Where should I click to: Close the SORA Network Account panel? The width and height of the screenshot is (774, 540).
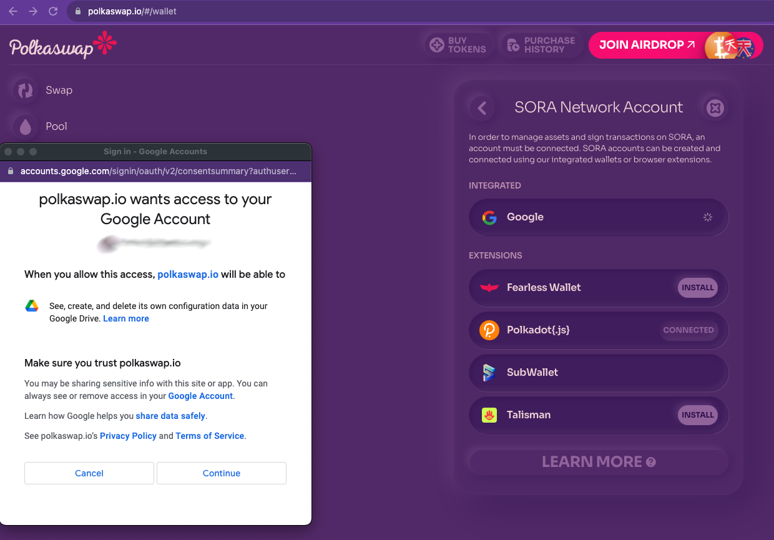[x=715, y=108]
